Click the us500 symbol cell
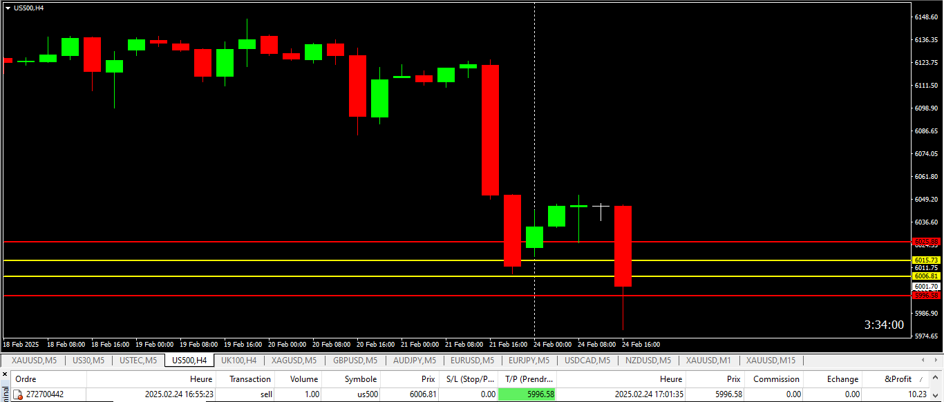This screenshot has width=944, height=402. point(368,394)
